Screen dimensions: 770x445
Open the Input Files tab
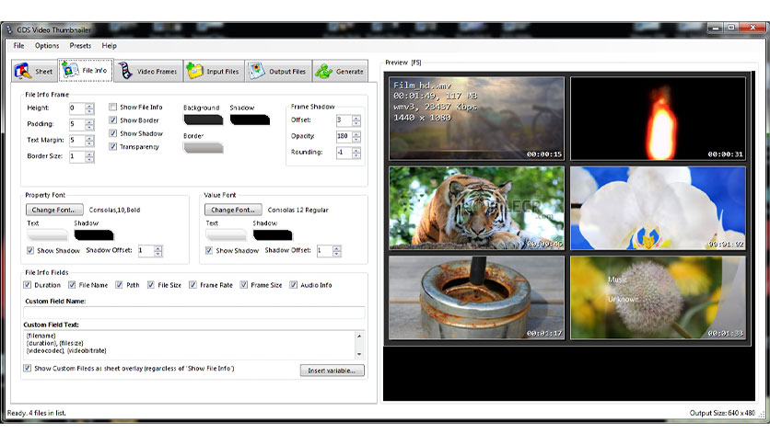(214, 72)
